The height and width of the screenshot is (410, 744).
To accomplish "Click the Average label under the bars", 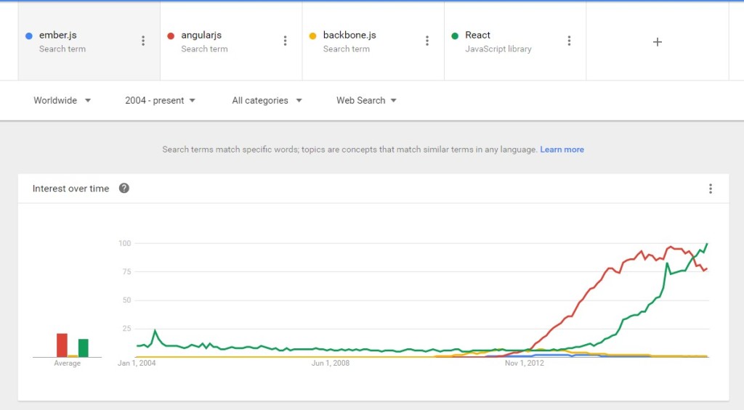I will coord(68,363).
